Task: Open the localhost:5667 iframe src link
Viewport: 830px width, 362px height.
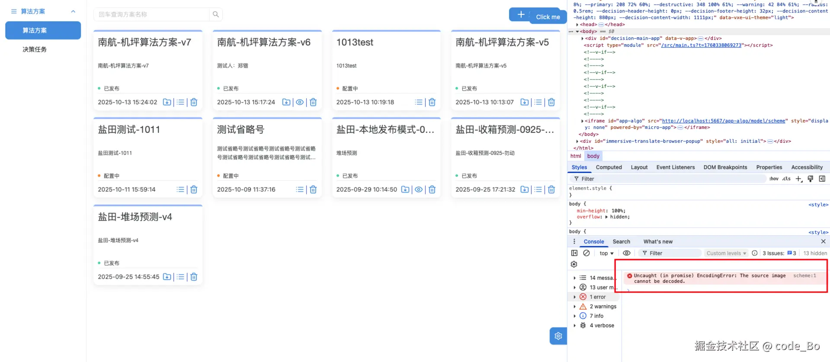Action: pos(724,121)
